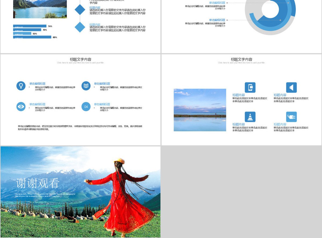Click the English subtitle under 谢谢观看
The height and width of the screenshot is (238, 322).
click(45, 195)
